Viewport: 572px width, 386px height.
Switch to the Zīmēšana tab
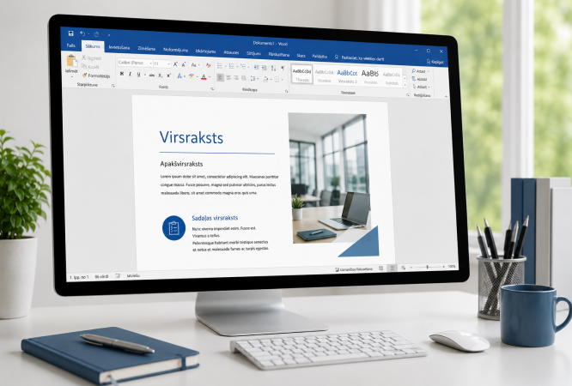coord(146,49)
